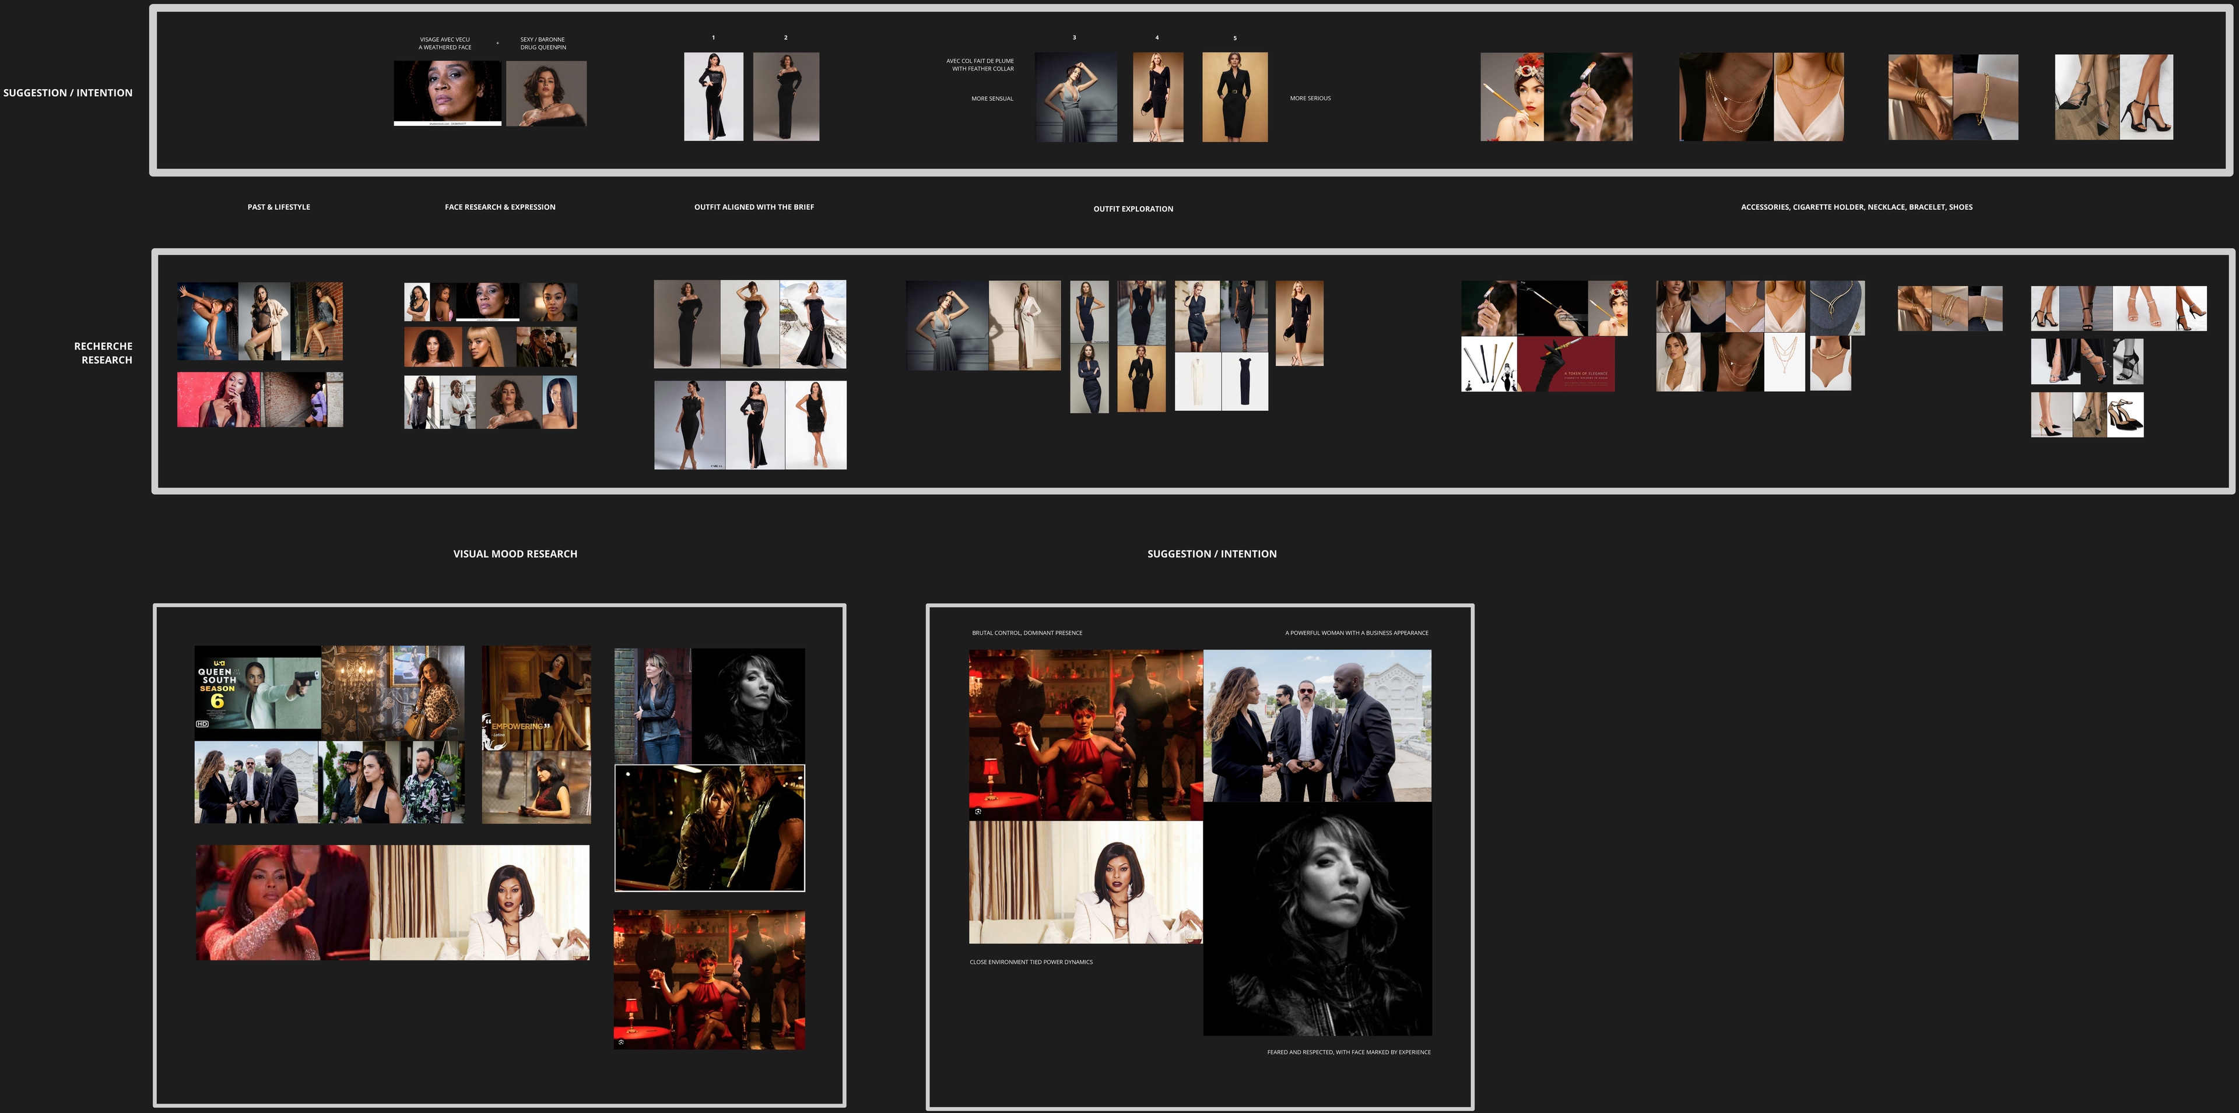Click the 'A WEATHERED FACE' portrait image

click(x=447, y=93)
